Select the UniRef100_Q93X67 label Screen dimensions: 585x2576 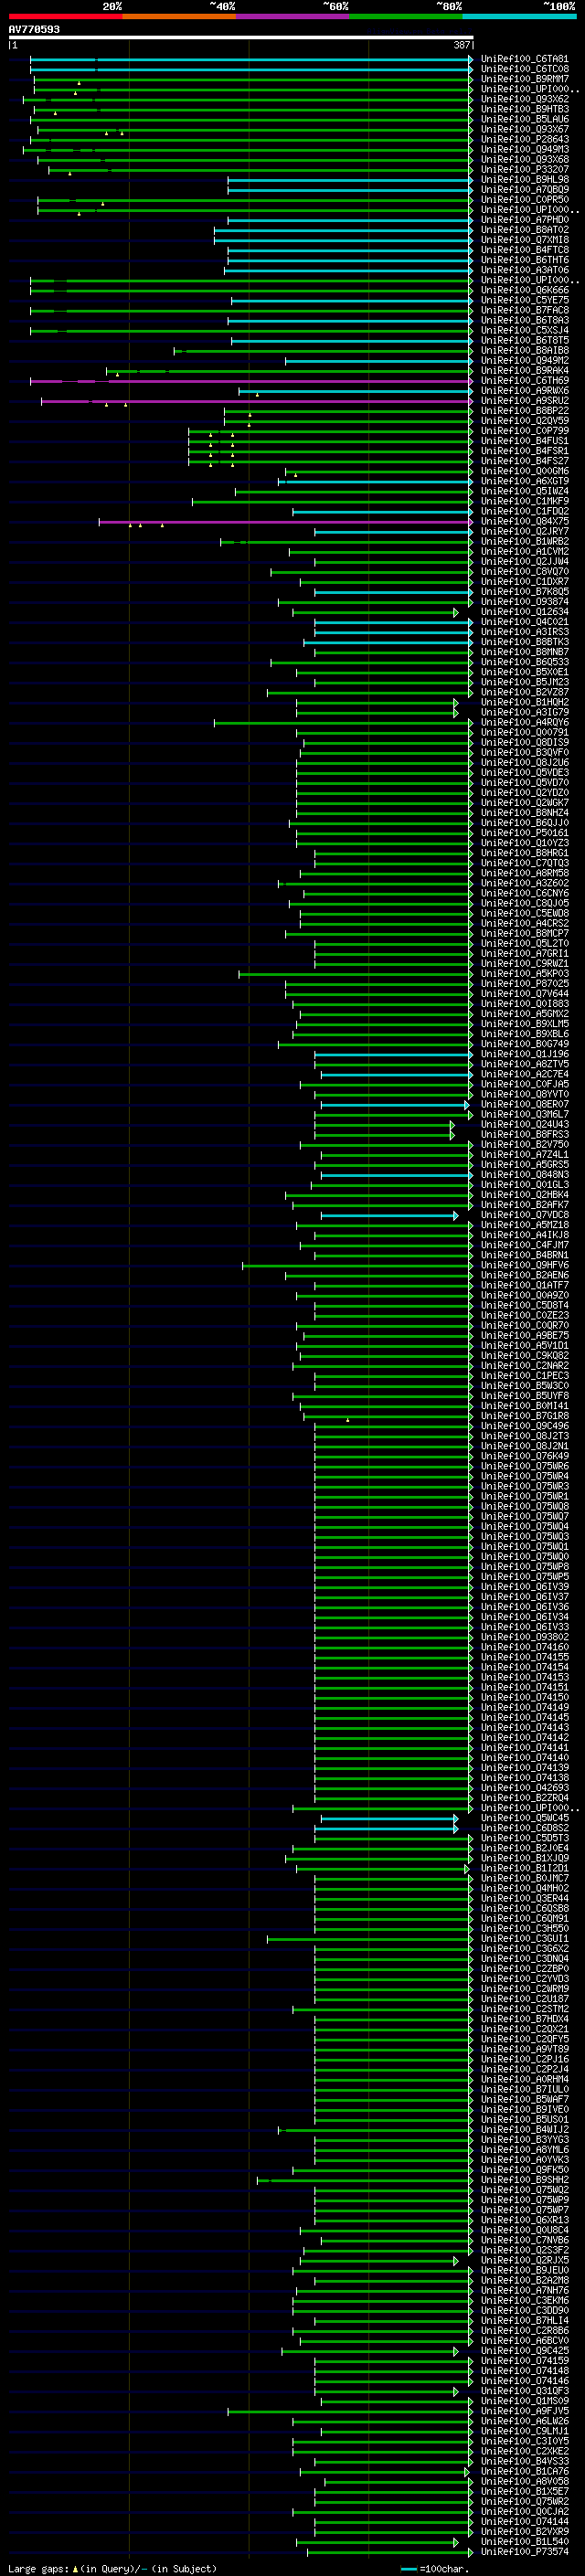pyautogui.click(x=525, y=129)
